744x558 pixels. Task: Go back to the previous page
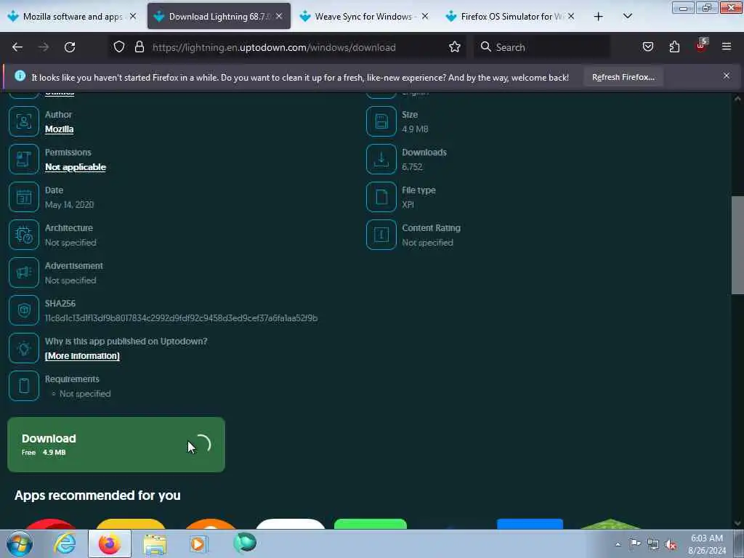[x=17, y=47]
